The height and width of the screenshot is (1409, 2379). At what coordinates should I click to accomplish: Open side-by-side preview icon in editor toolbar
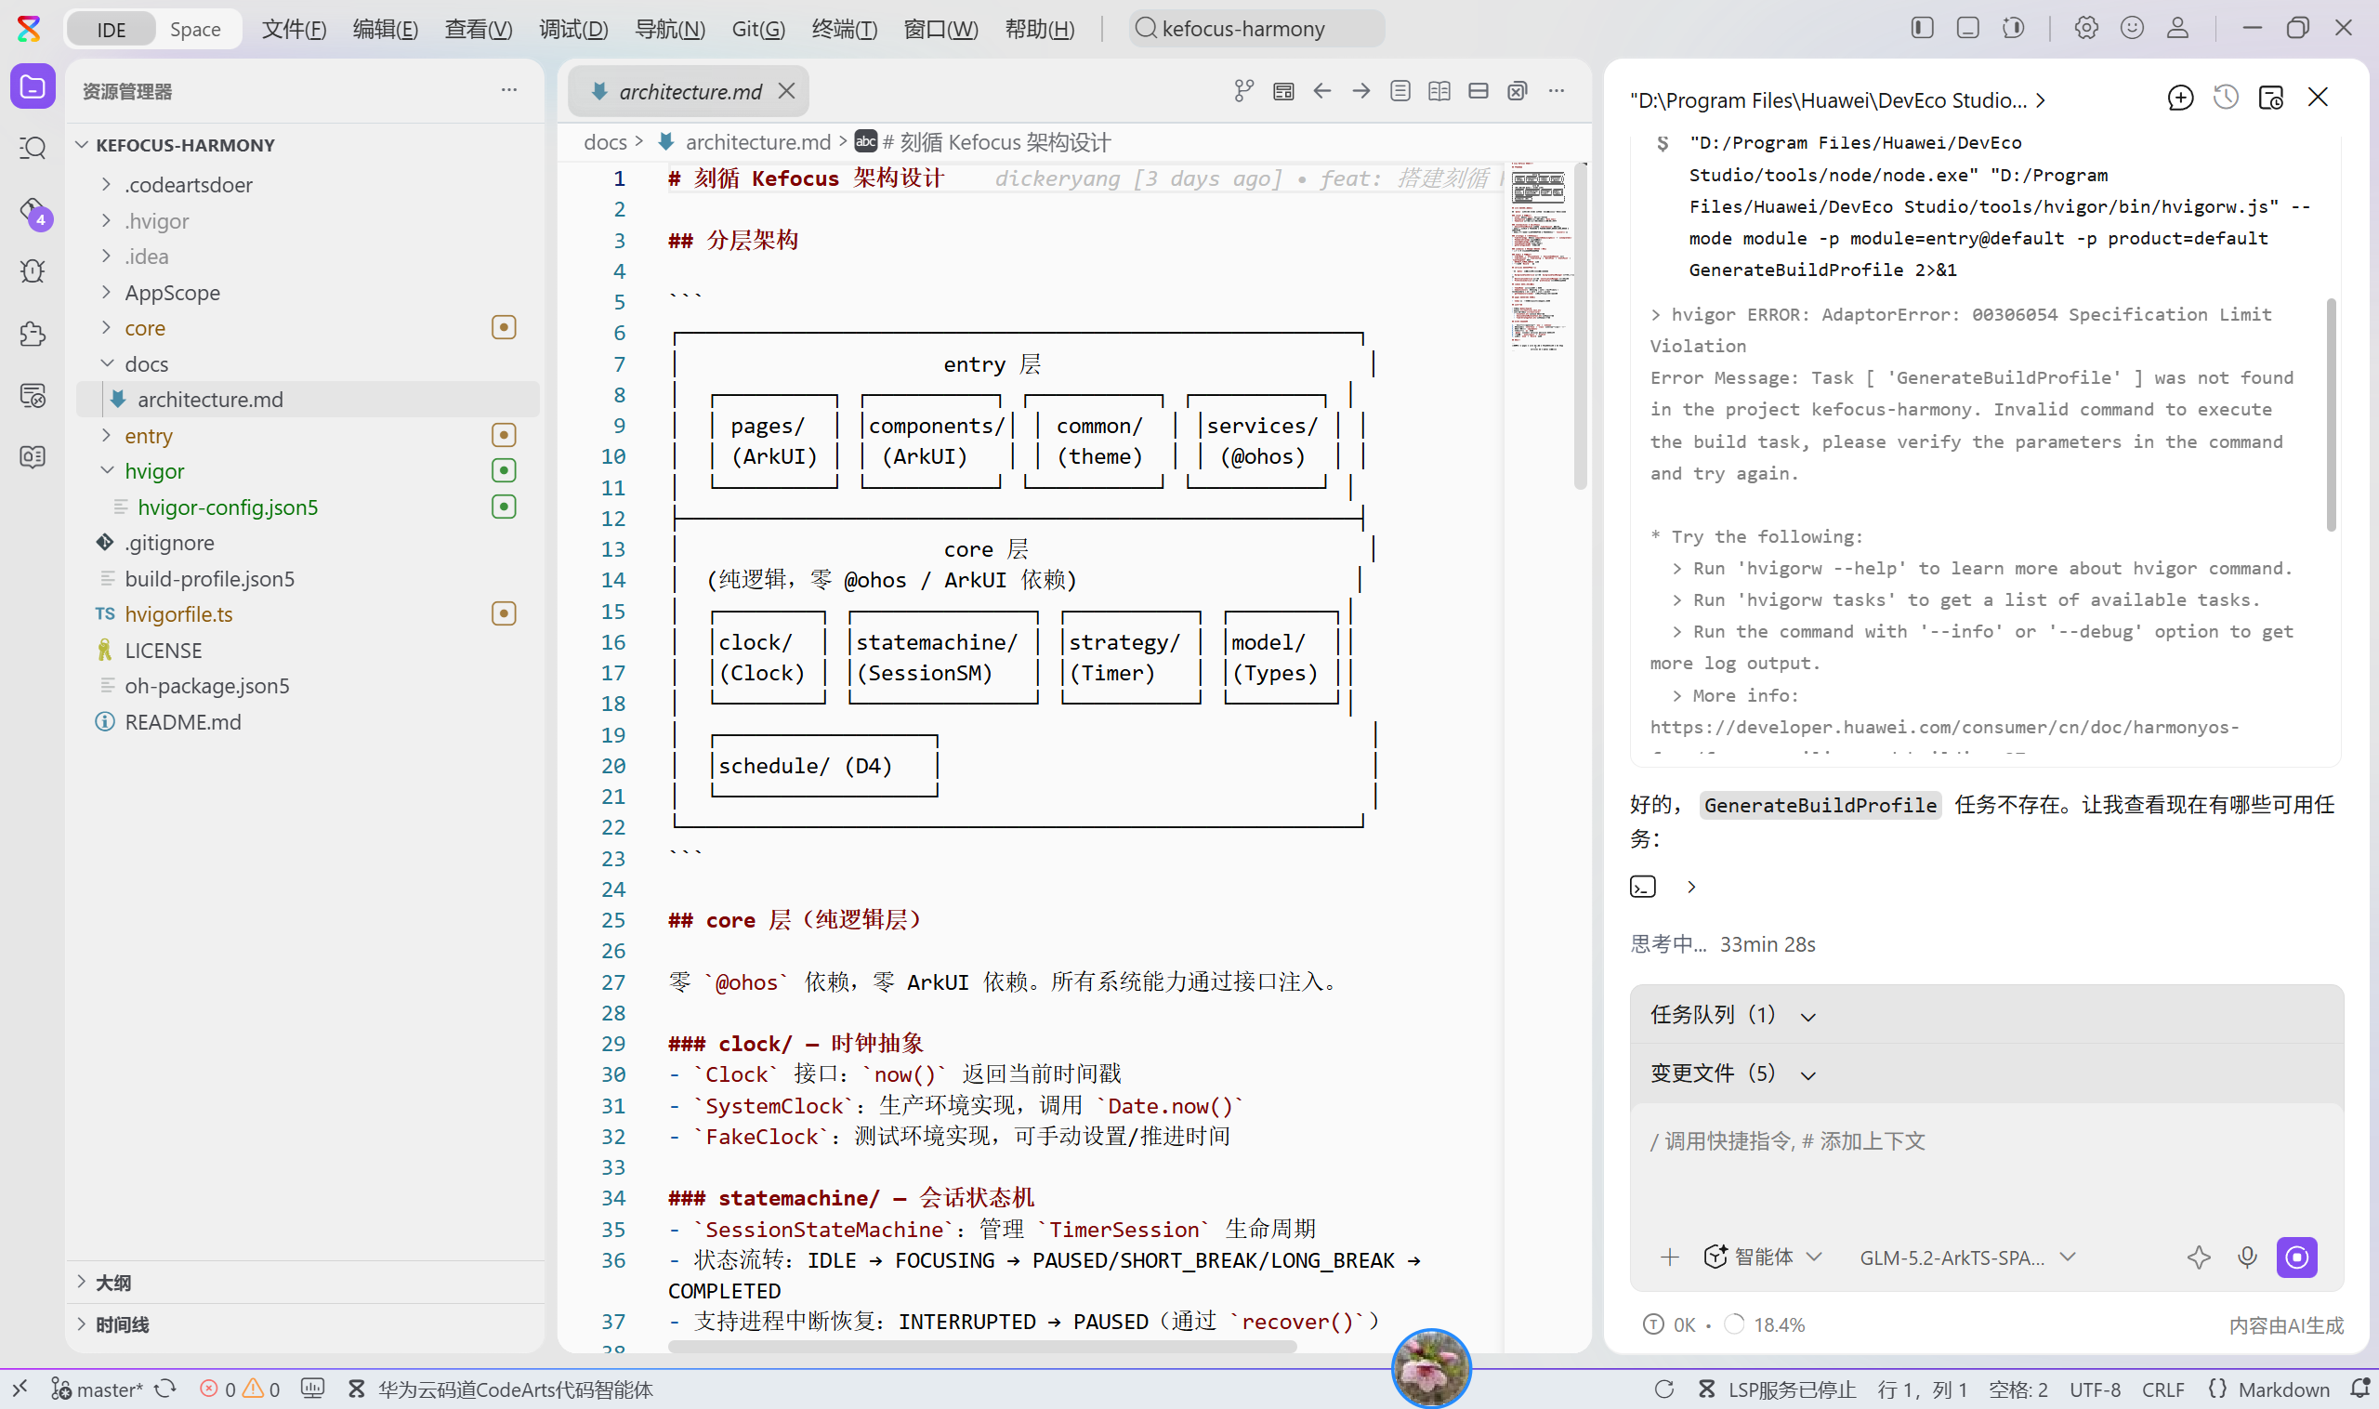[x=1439, y=91]
